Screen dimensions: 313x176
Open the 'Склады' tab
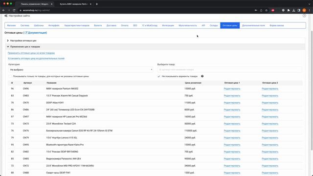[x=214, y=25]
